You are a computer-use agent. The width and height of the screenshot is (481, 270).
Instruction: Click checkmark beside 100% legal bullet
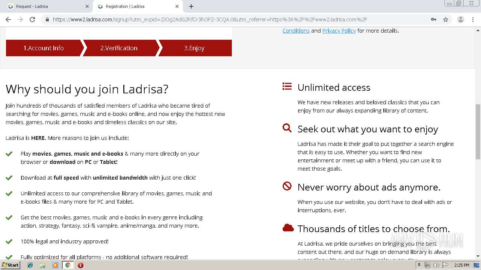9,241
